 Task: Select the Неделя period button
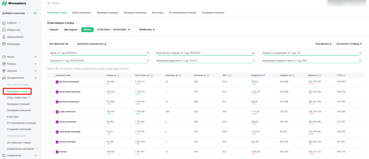[54, 30]
